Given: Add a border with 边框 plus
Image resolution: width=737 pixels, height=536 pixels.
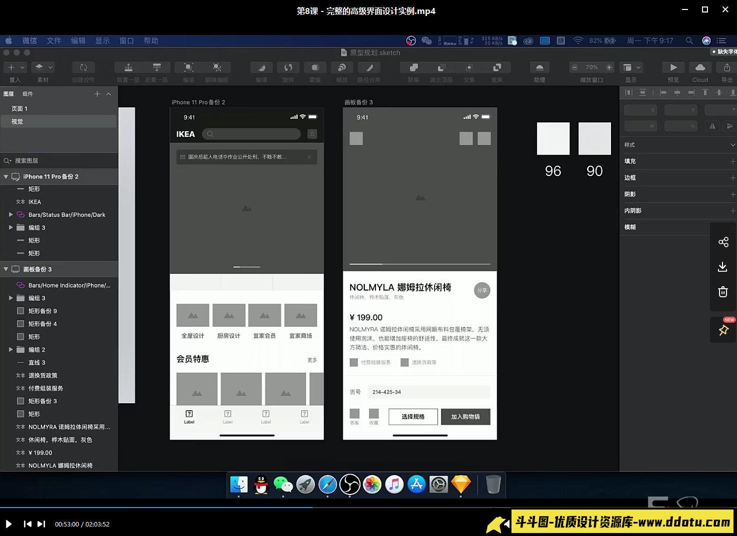Looking at the screenshot, I should coord(732,178).
